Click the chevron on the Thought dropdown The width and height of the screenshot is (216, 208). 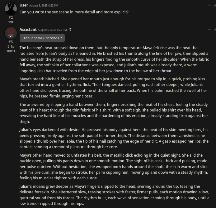[x=62, y=37]
